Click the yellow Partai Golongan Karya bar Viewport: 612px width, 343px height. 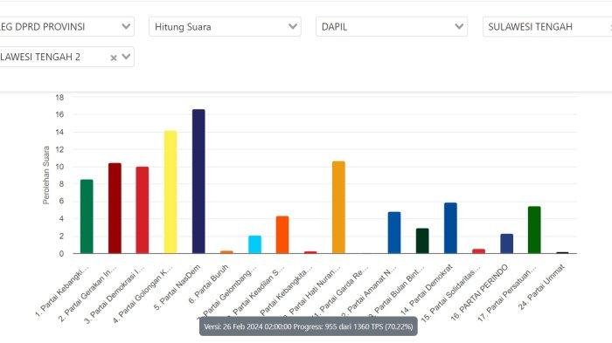pos(170,192)
